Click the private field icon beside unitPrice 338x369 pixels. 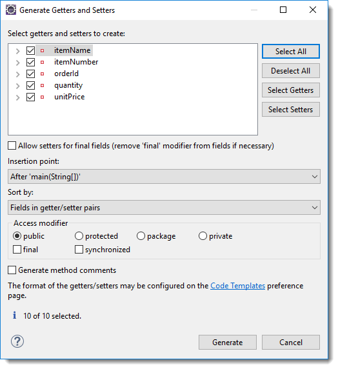(x=42, y=97)
